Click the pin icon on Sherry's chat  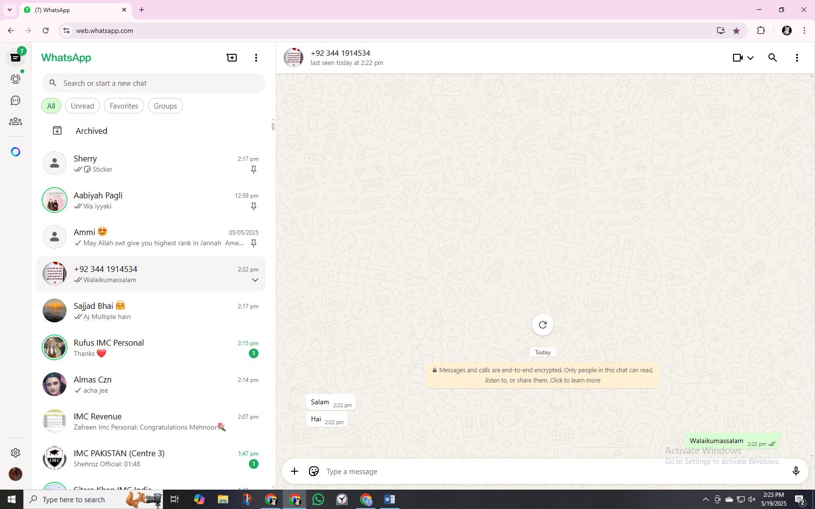click(253, 170)
